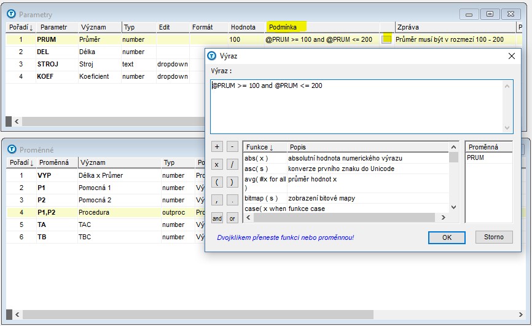The width and height of the screenshot is (532, 326).
Task: Click the Parametry window title icon
Action: (12, 14)
